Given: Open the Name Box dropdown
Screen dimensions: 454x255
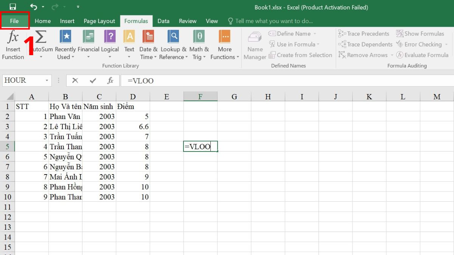Looking at the screenshot, I should (x=47, y=80).
